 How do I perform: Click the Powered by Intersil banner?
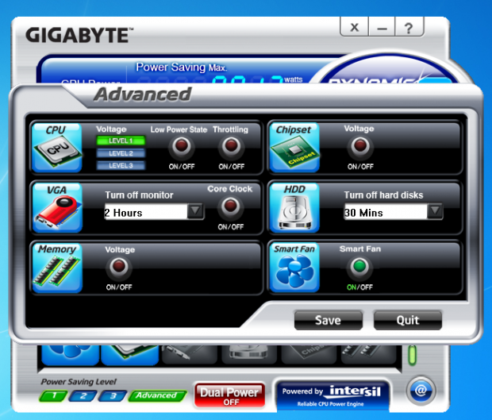pos(332,395)
